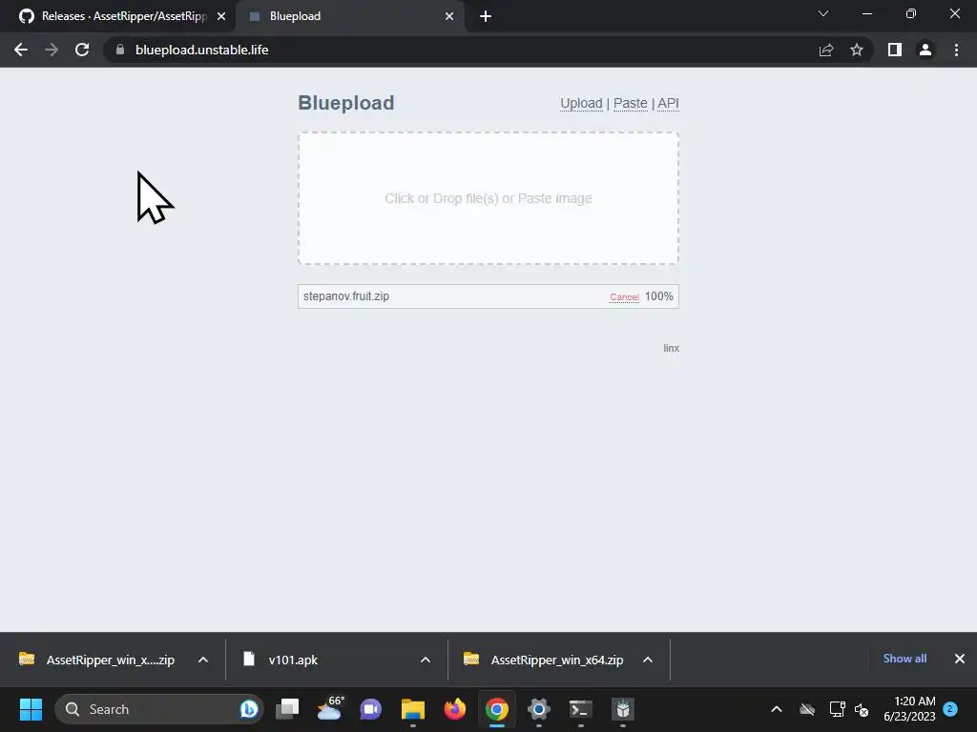Screen dimensions: 977x732
Task: Open File Explorer from the taskbar
Action: click(x=412, y=709)
